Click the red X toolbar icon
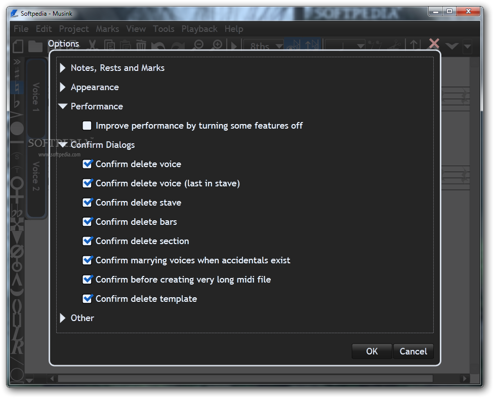 point(434,44)
